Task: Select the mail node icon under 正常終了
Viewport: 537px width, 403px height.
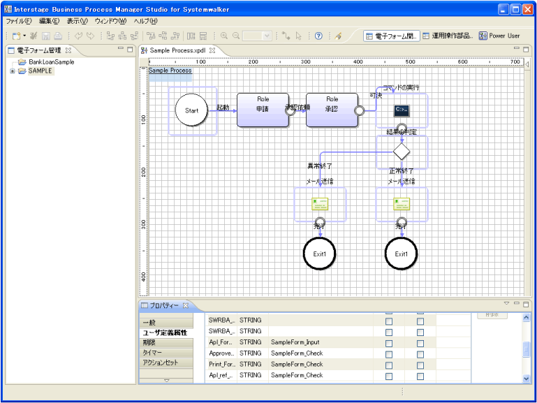Action: pos(402,204)
